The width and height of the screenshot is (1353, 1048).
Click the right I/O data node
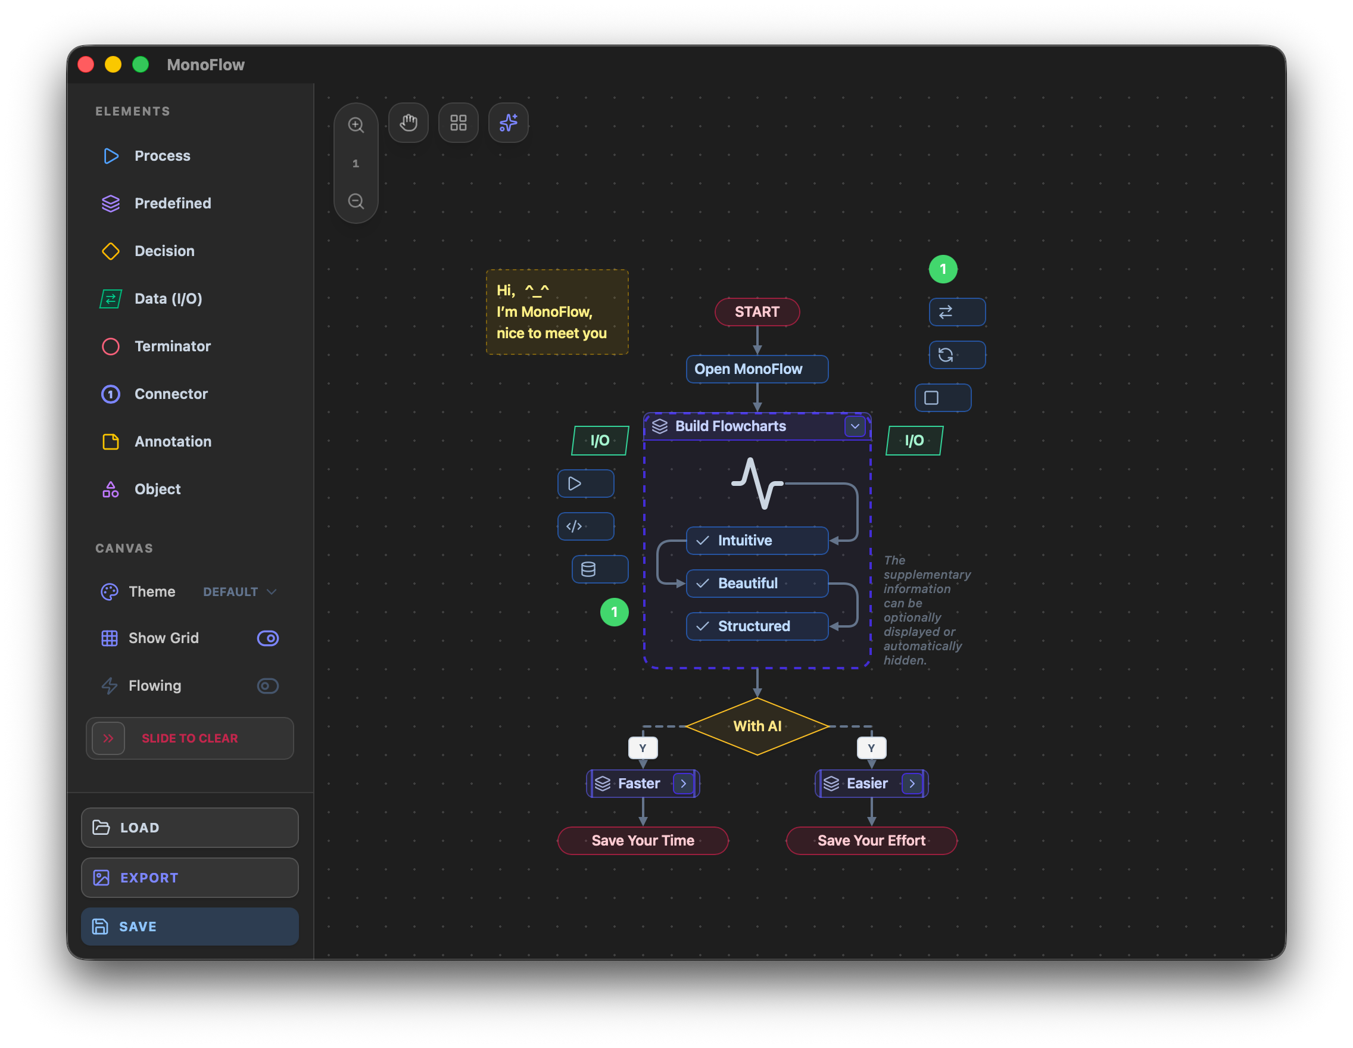[914, 441]
